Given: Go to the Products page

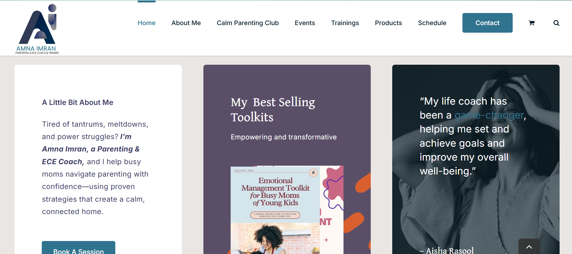Looking at the screenshot, I should pyautogui.click(x=388, y=23).
